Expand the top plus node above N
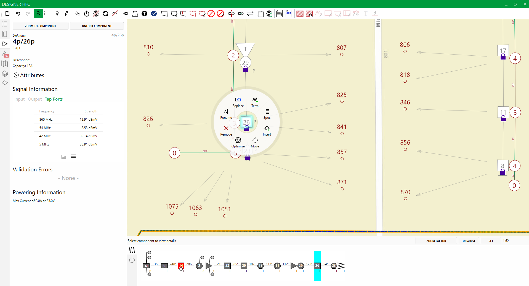Screen dimensions: 529x286 click(x=150, y=253)
